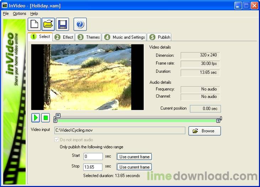Open the Help menu
Screen dimensions: 260x187
pyautogui.click(x=34, y=13)
